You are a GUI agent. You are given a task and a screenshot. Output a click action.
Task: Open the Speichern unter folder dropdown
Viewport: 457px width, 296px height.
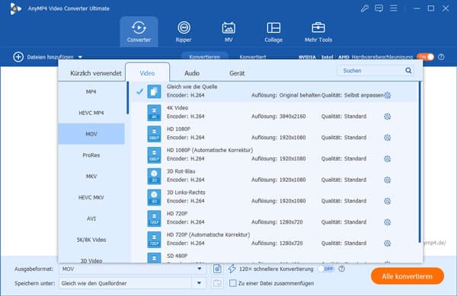(199, 283)
